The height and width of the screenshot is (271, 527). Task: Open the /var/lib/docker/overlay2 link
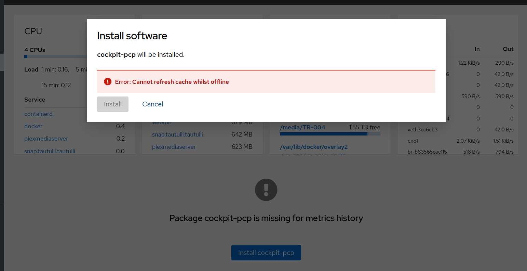coord(314,147)
